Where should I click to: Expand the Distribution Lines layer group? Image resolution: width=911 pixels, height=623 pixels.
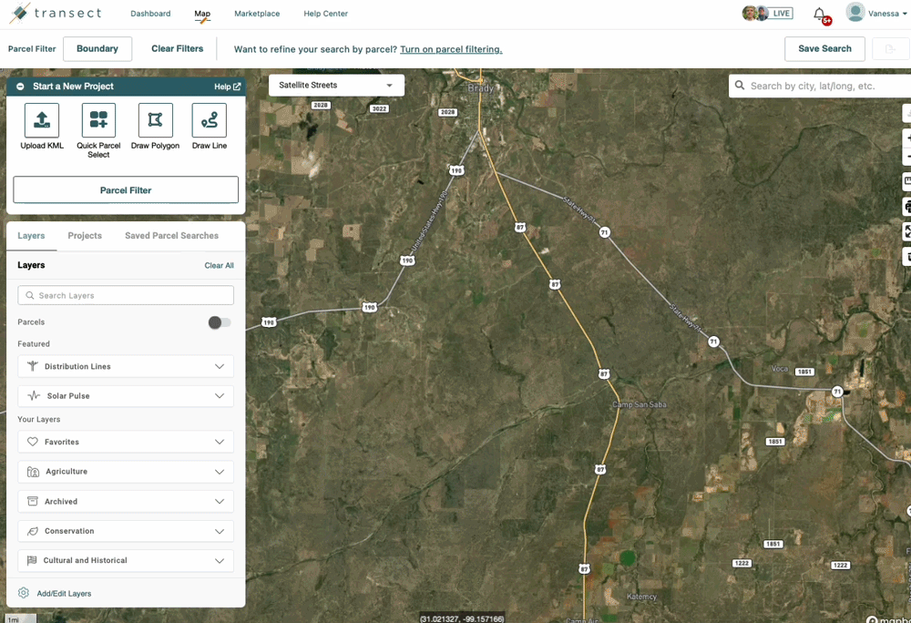coord(219,366)
